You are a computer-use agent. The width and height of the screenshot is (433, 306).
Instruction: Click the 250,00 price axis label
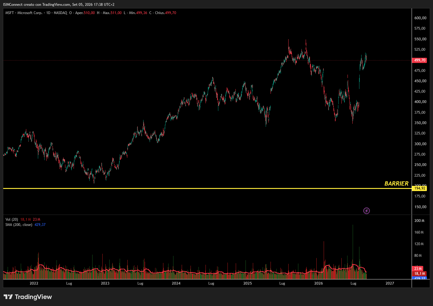[x=420, y=165]
